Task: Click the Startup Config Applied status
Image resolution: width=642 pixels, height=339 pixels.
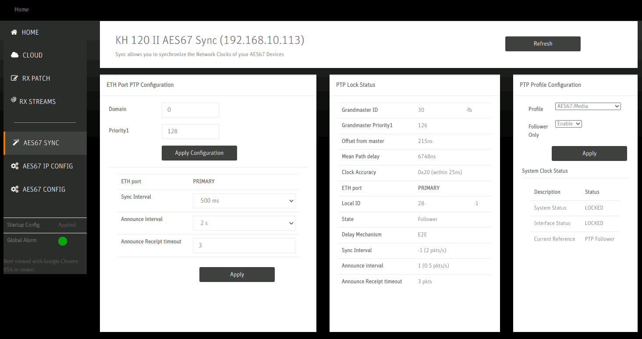Action: coord(67,225)
